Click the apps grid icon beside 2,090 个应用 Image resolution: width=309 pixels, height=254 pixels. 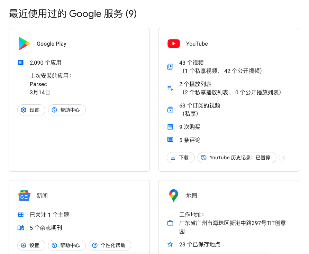pyautogui.click(x=20, y=63)
